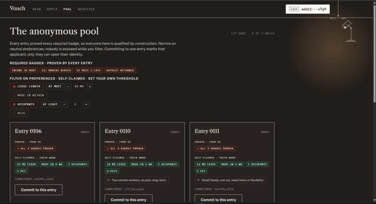Click the 12+ Months Rented badge
Screen dimensions: 376x204
tap(56, 70)
